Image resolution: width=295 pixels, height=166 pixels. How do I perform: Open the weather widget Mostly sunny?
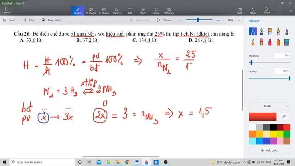226,162
